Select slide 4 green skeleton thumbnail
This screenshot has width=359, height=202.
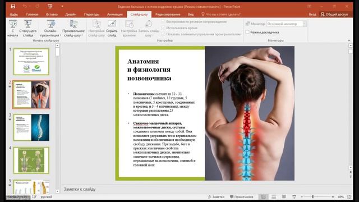31,160
